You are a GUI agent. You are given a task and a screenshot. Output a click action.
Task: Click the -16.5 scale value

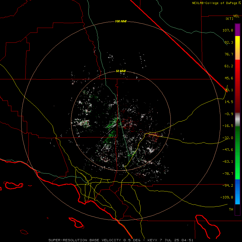click(228, 126)
